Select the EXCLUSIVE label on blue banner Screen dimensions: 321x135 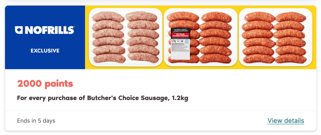coord(45,51)
